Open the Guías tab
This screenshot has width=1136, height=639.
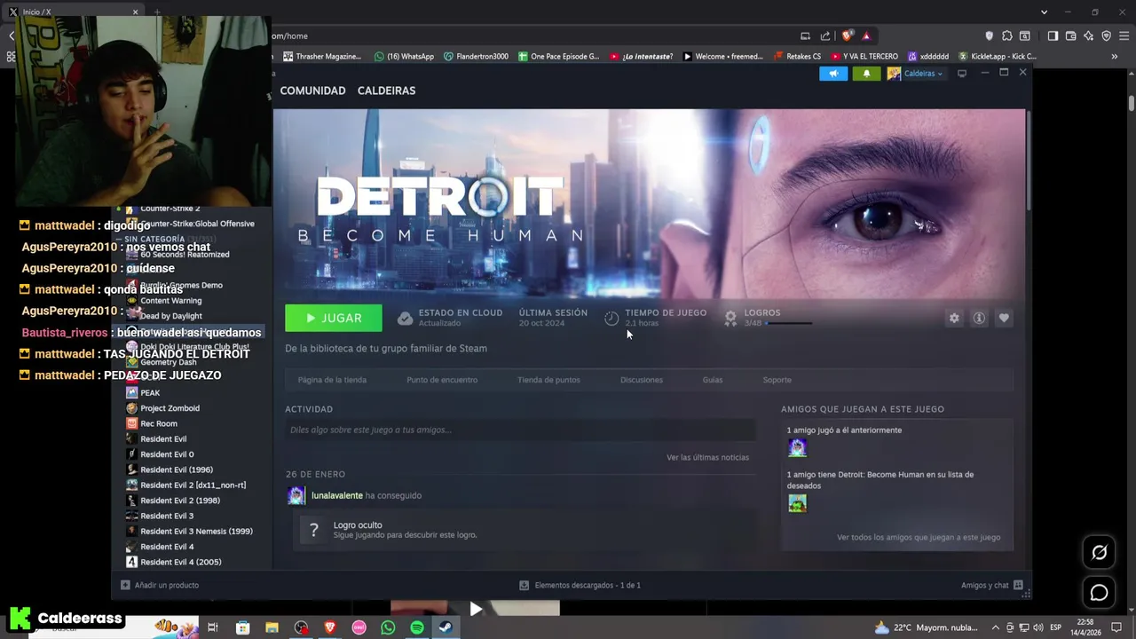713,380
